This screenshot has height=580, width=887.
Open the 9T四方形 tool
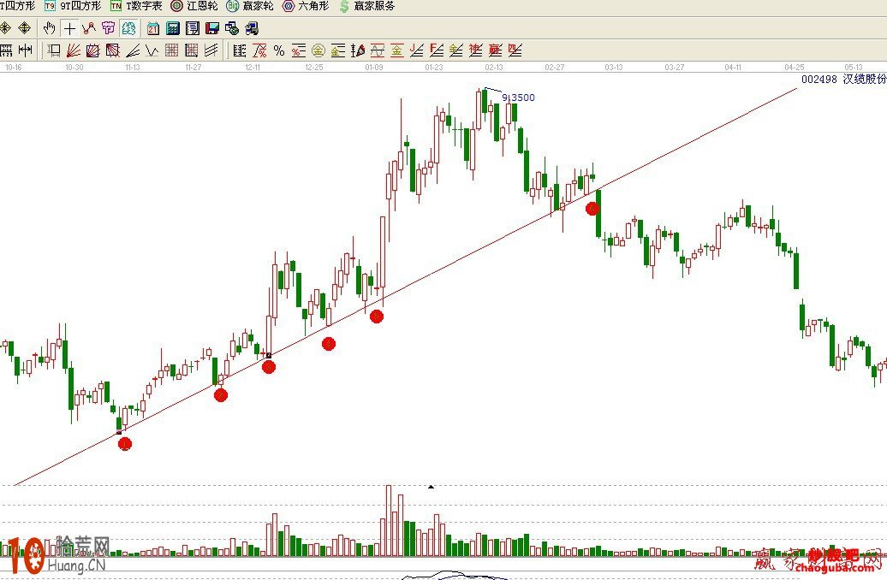click(x=73, y=6)
